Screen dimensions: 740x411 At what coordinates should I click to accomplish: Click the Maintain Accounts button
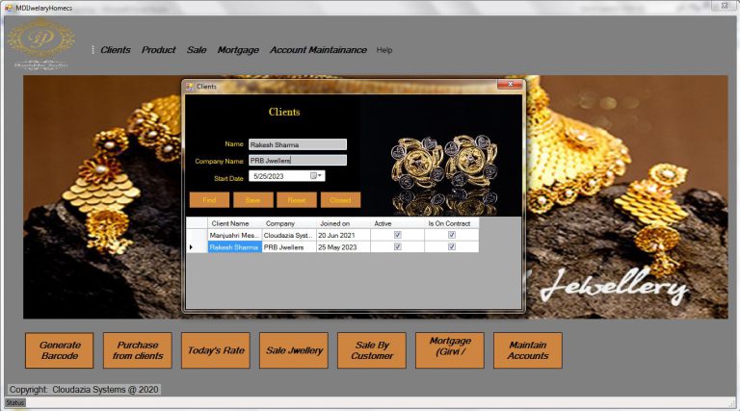point(528,350)
